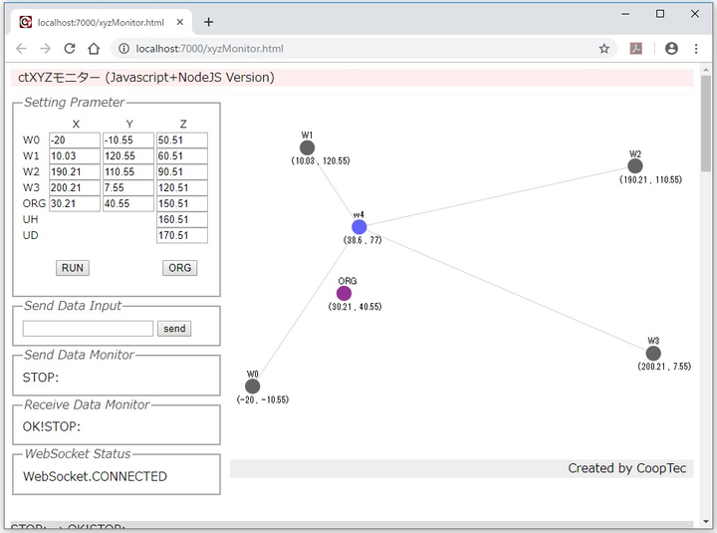Open the Chrome three-dot menu
The width and height of the screenshot is (717, 533).
tap(696, 49)
